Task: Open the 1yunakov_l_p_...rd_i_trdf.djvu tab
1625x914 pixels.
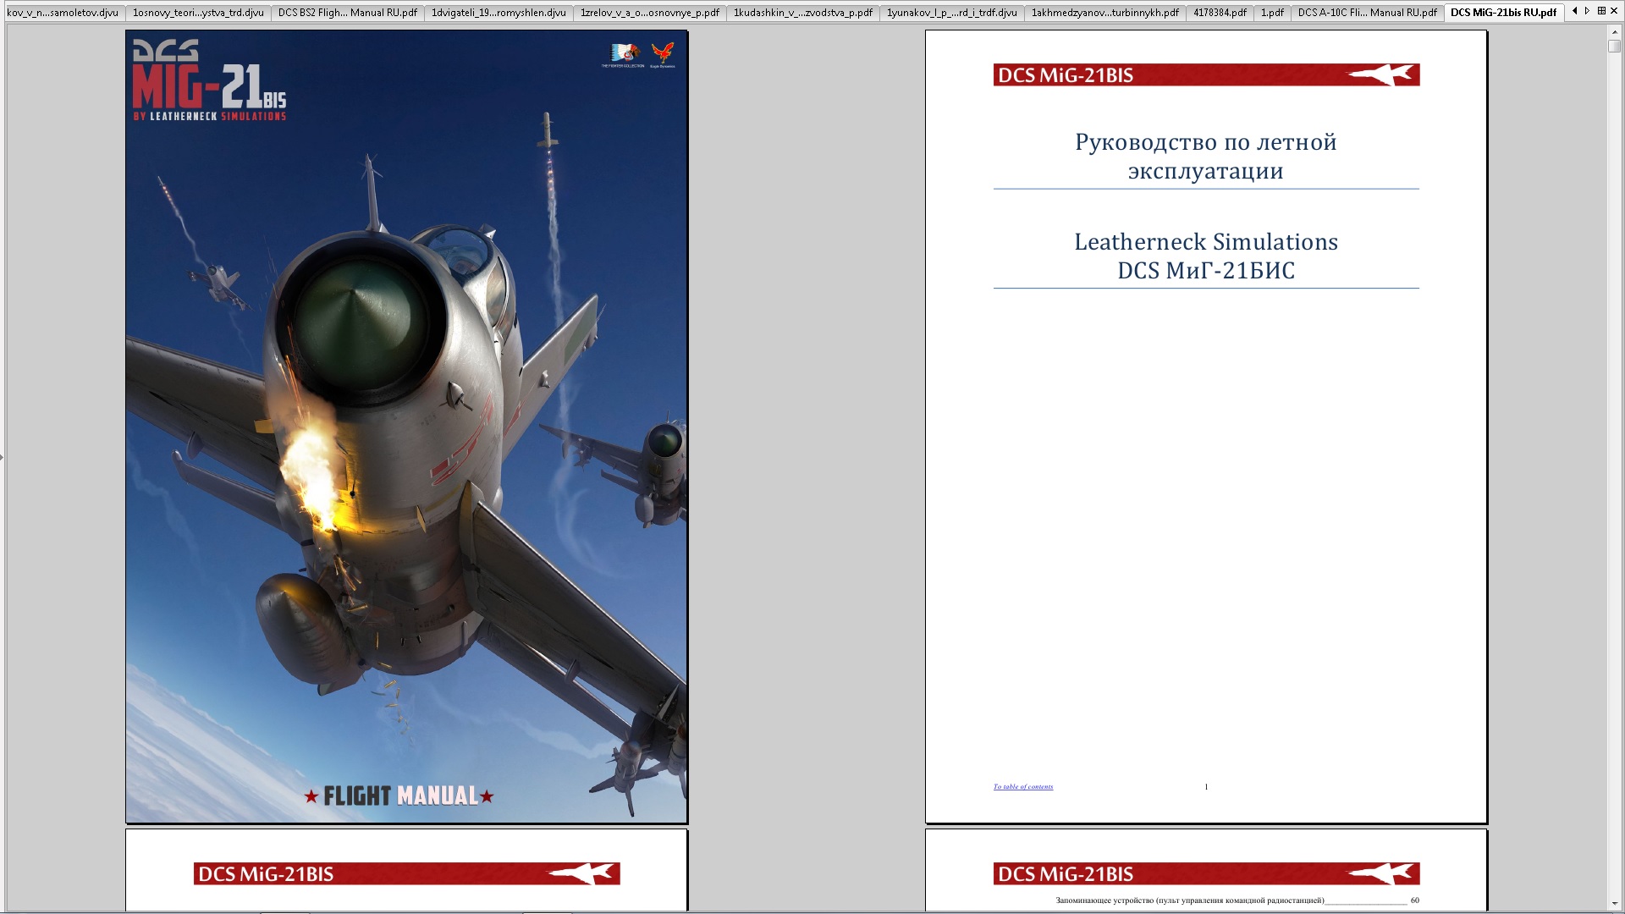Action: tap(951, 13)
